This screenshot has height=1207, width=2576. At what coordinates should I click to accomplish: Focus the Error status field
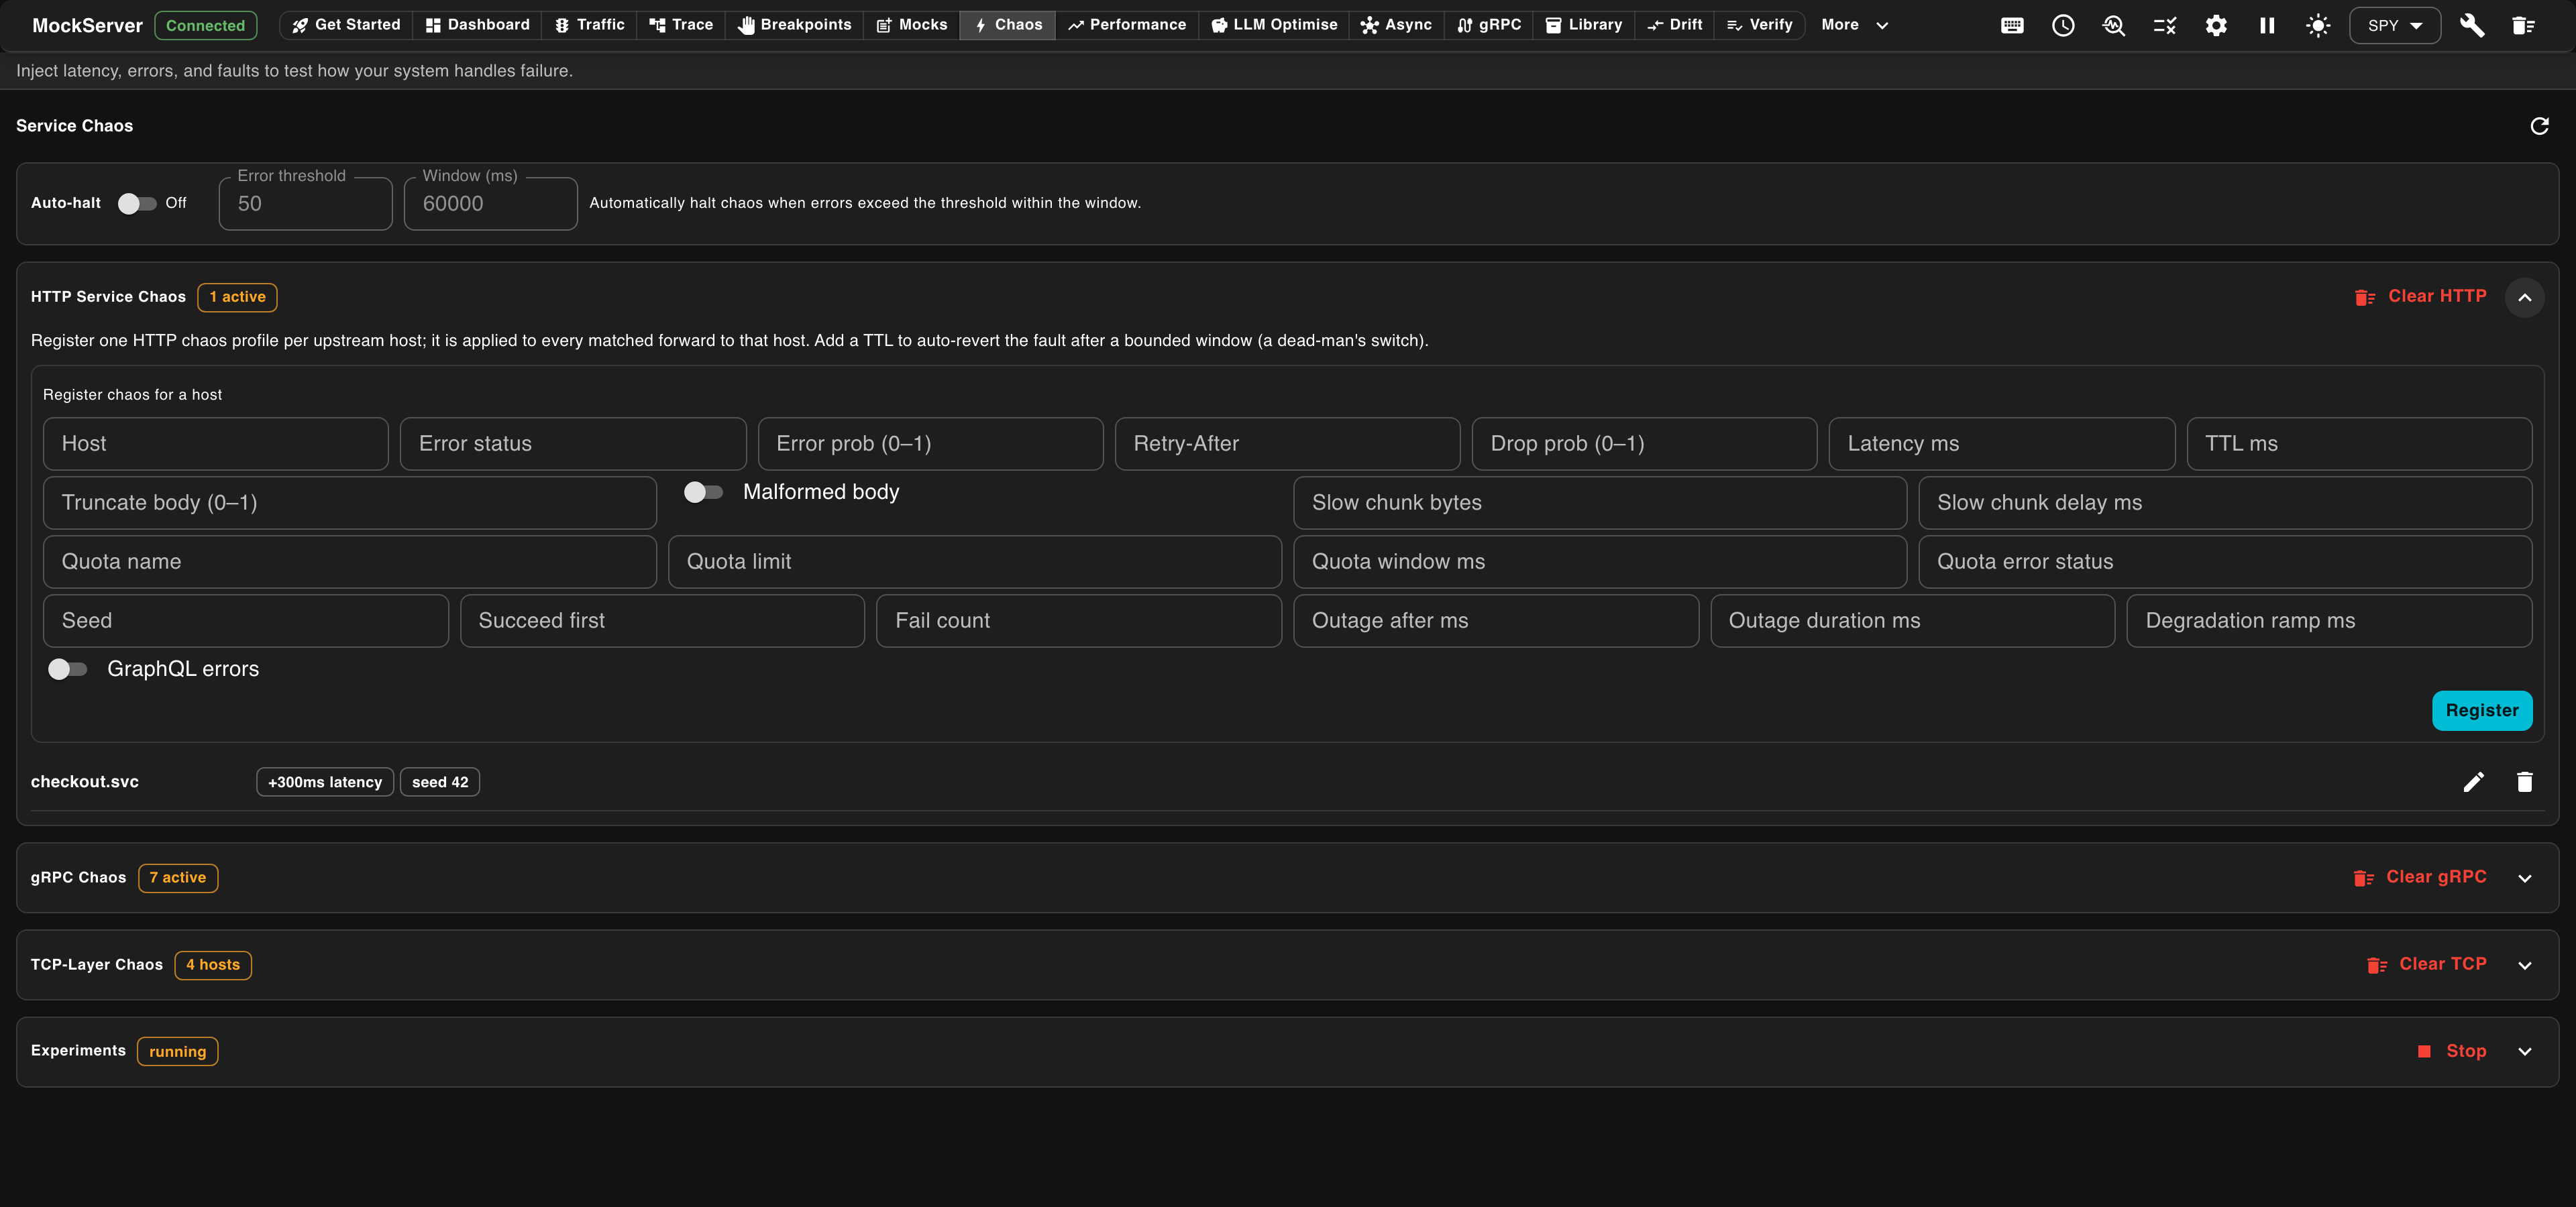573,444
